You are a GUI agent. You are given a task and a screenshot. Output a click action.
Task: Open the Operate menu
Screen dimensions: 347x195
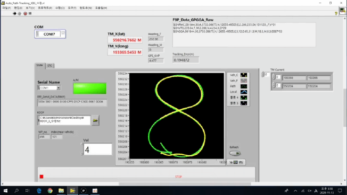(x=60, y=8)
